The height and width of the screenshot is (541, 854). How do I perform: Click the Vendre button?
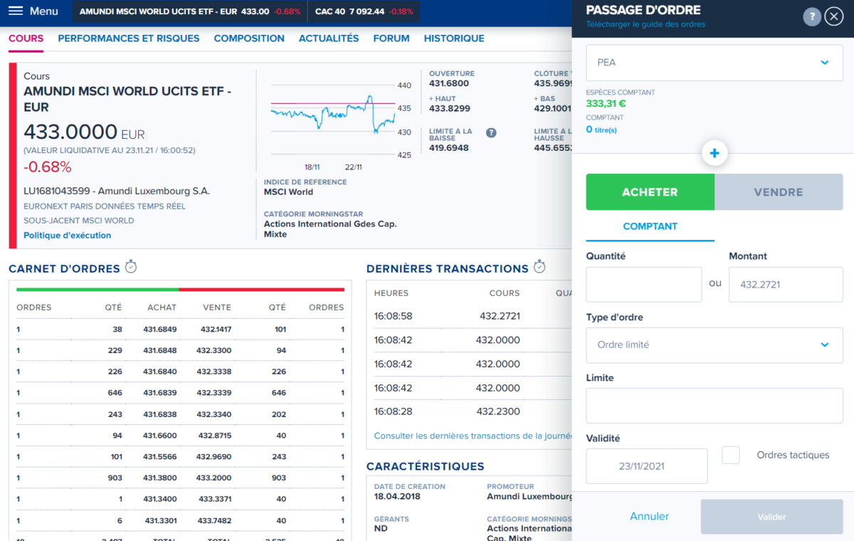coord(779,192)
